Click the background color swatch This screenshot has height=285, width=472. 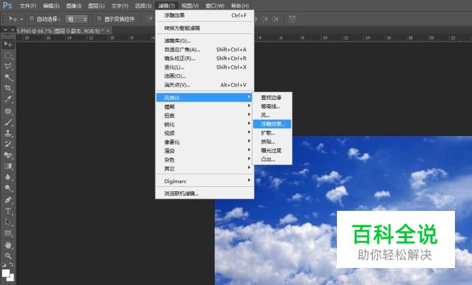[x=12, y=278]
